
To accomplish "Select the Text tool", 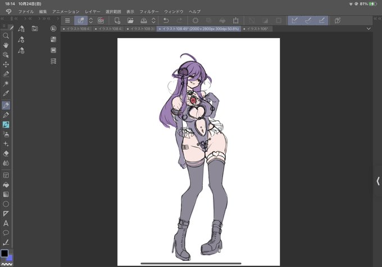I will [6, 223].
